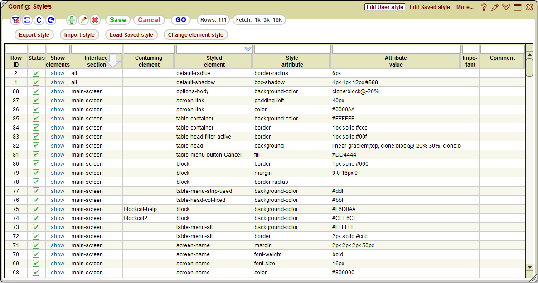Open the Styled element column dropdown
This screenshot has height=283, width=538.
tap(247, 48)
